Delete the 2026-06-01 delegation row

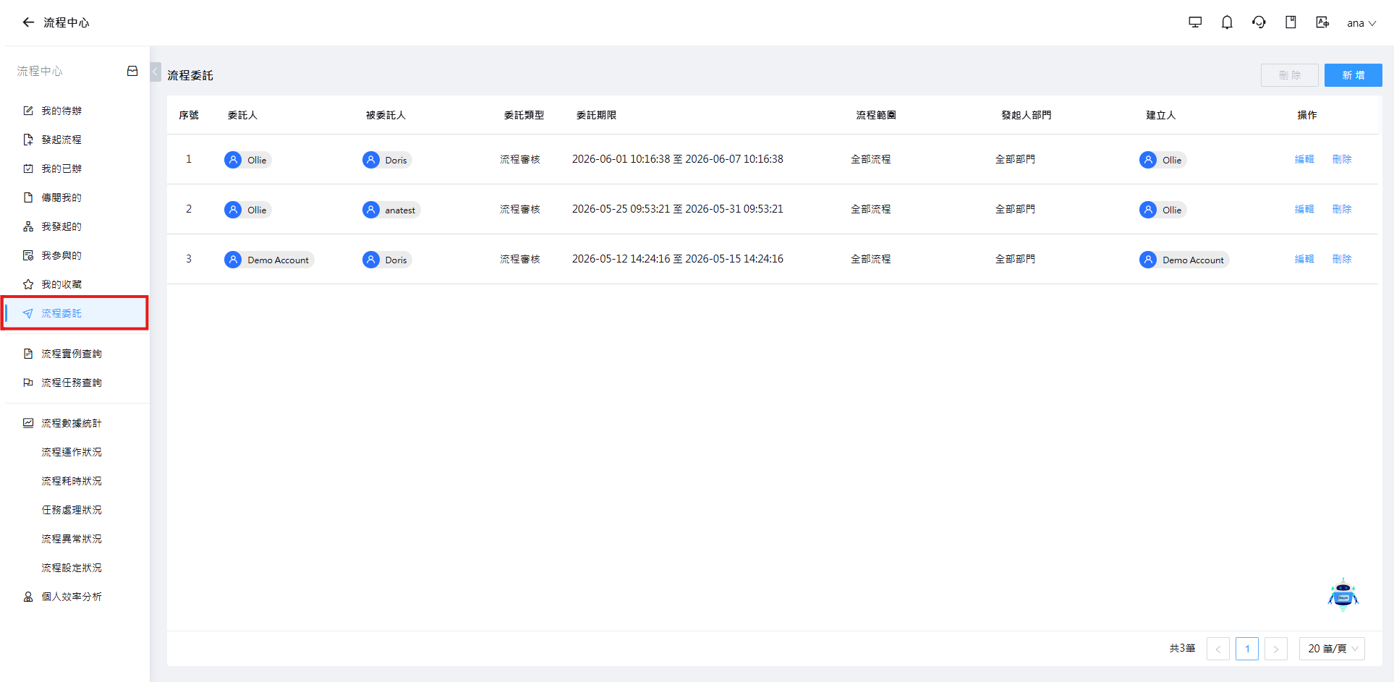(1342, 159)
